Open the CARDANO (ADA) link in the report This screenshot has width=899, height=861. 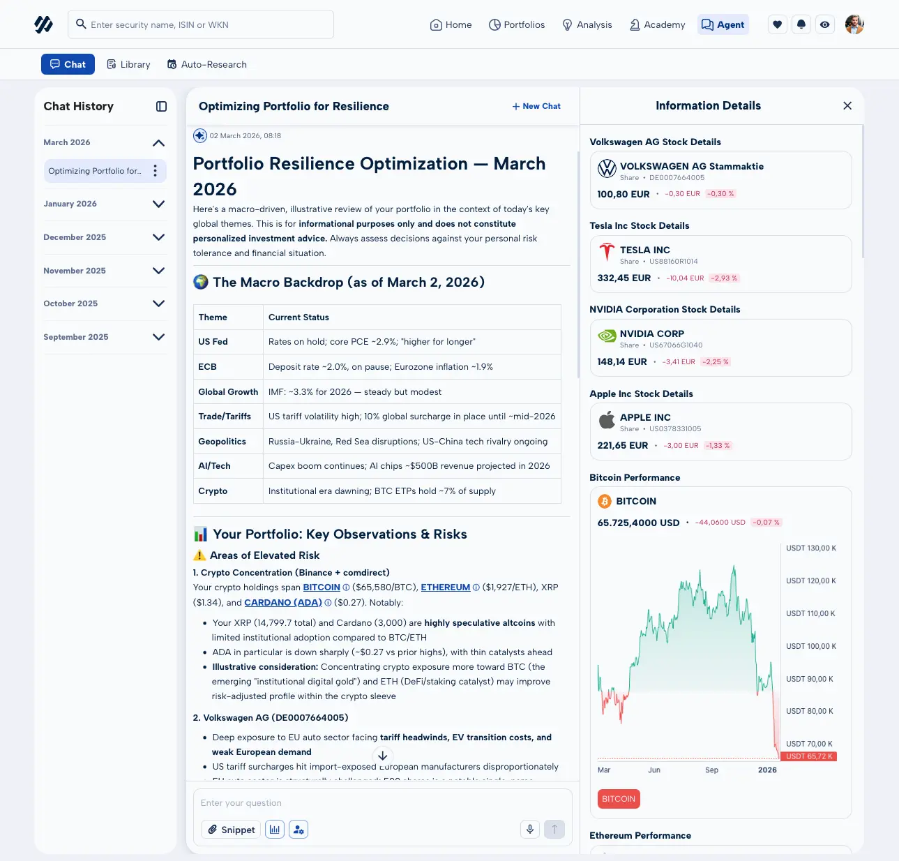point(282,602)
